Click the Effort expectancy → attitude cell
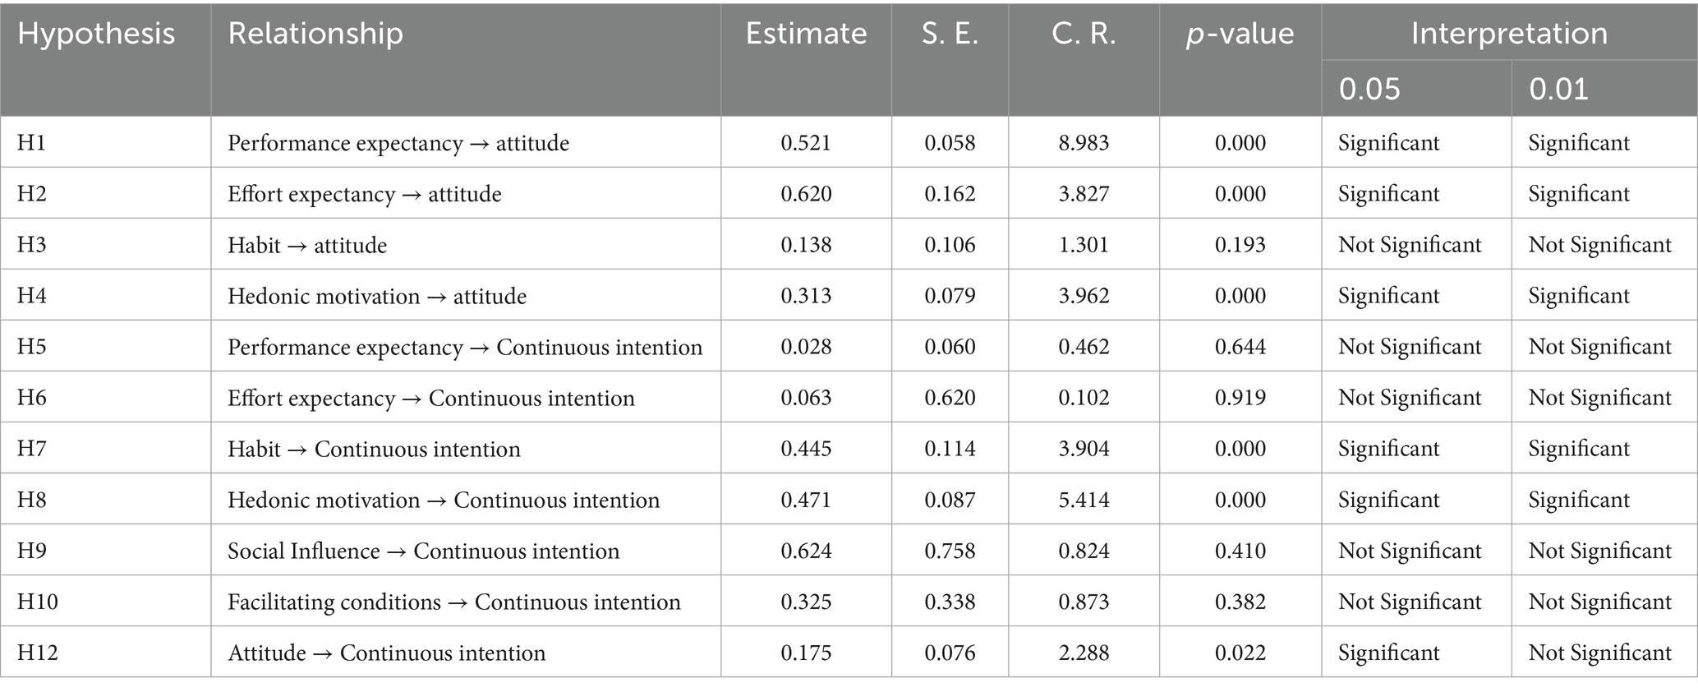Image resolution: width=1698 pixels, height=692 pixels. coord(364,194)
